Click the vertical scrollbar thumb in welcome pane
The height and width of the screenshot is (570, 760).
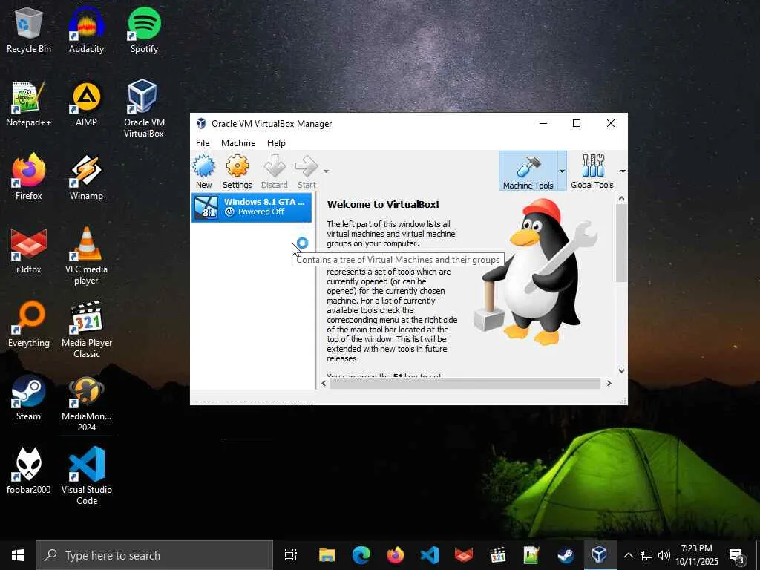pos(621,243)
